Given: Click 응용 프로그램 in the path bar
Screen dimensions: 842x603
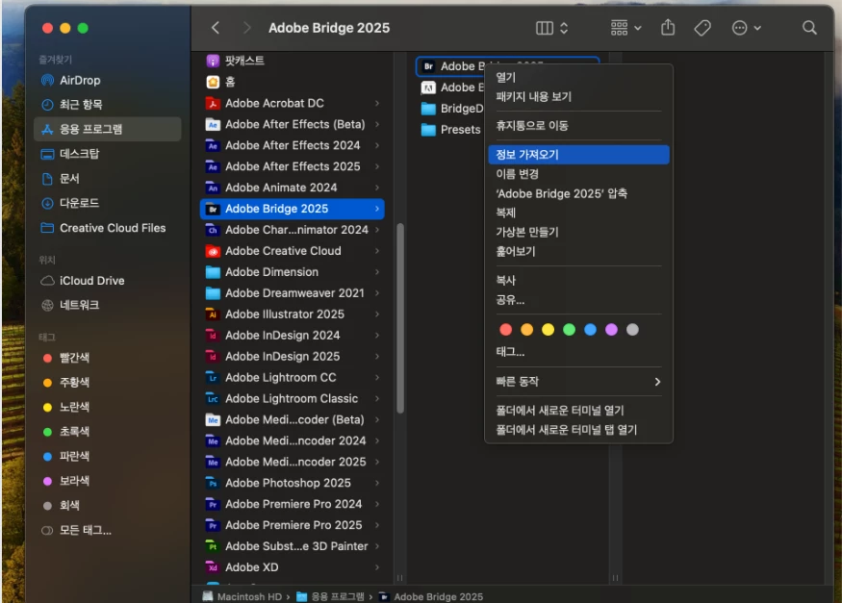Looking at the screenshot, I should tap(330, 596).
